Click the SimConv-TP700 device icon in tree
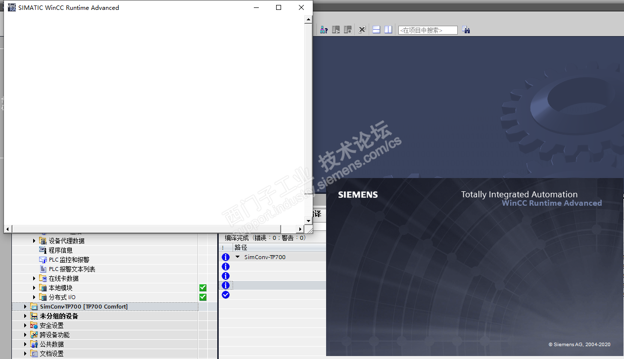 point(34,307)
